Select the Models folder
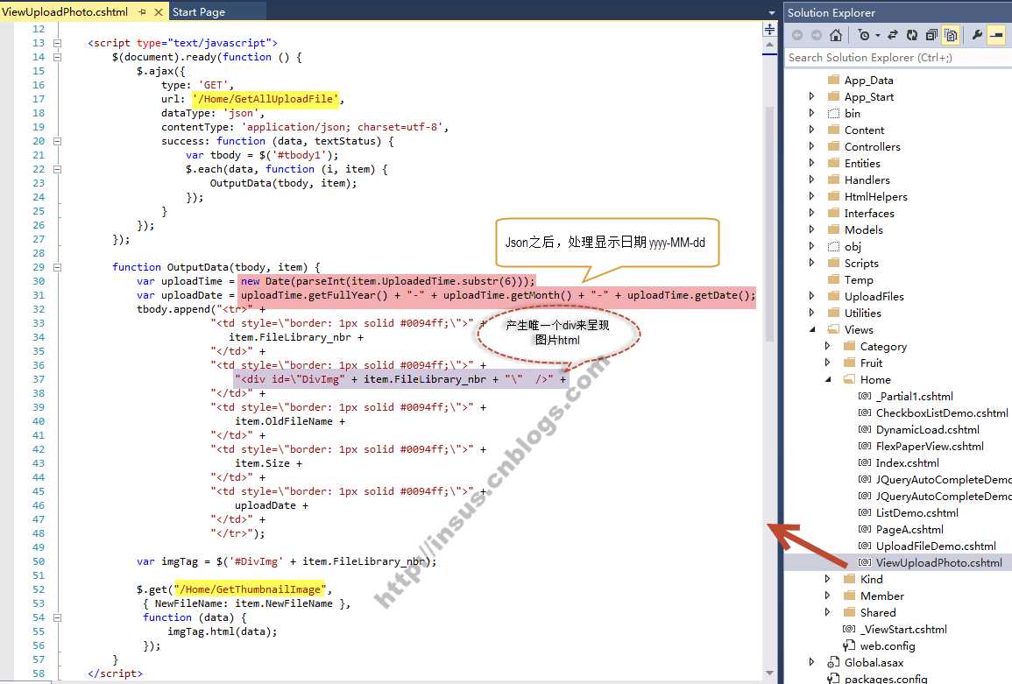 pyautogui.click(x=864, y=230)
